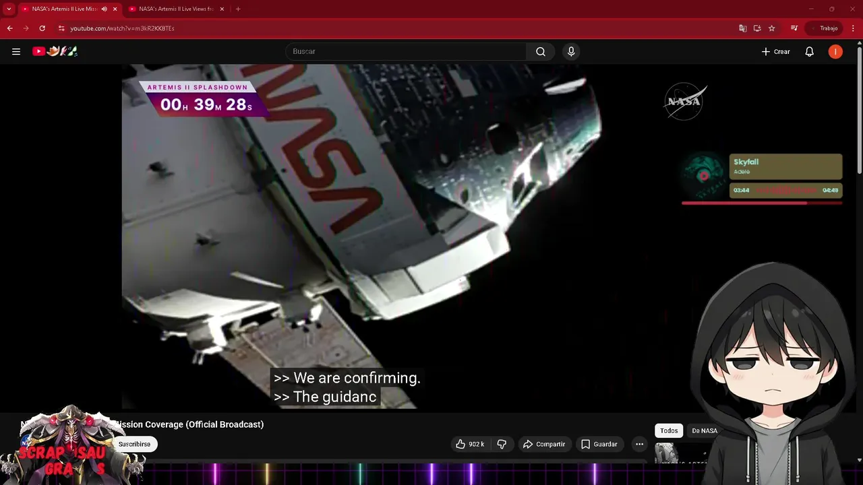The width and height of the screenshot is (863, 485).
Task: Bookmark this page with the star icon
Action: [772, 28]
